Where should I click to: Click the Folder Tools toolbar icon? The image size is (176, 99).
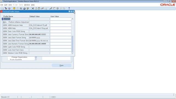coord(64,9)
